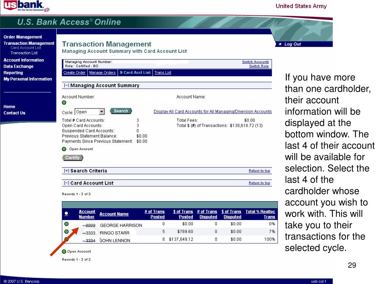
Task: Switch to Create Order tab
Action: (x=74, y=73)
